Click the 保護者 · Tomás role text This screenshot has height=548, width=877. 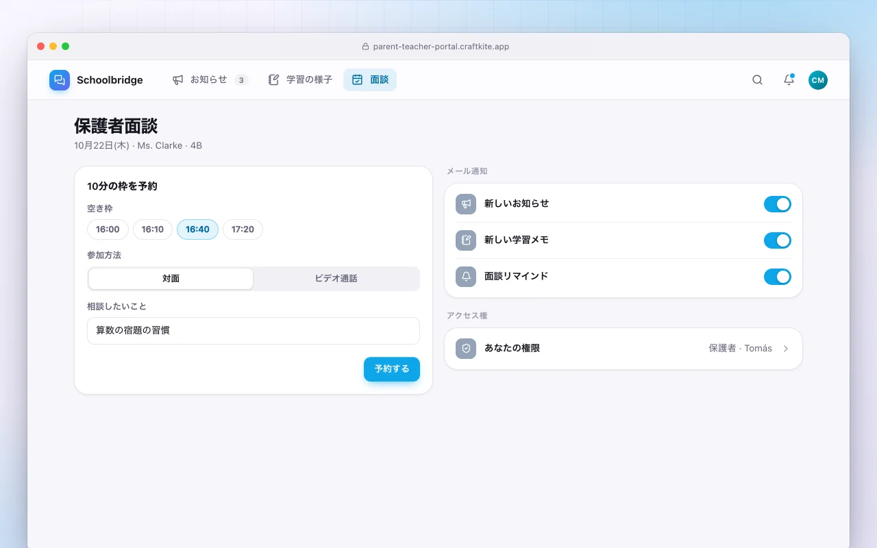740,349
